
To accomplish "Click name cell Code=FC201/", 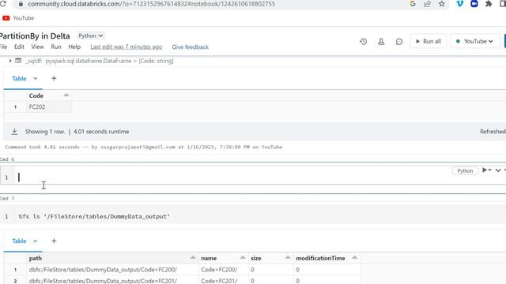I will pos(223,281).
